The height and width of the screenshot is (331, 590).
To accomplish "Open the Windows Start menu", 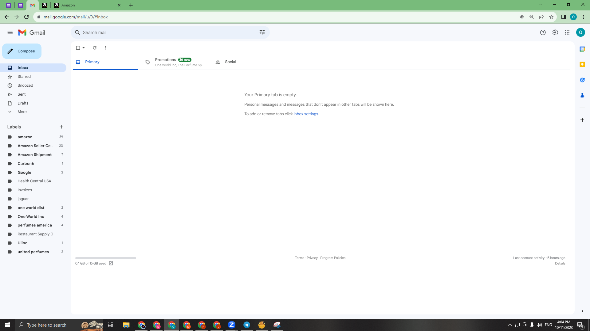I will click(x=7, y=325).
